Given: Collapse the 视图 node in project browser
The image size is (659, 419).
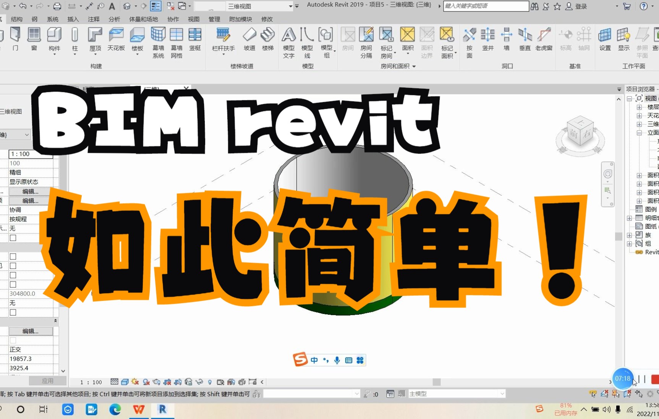Looking at the screenshot, I should coord(629,99).
